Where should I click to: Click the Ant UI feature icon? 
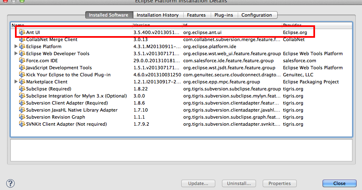22,32
